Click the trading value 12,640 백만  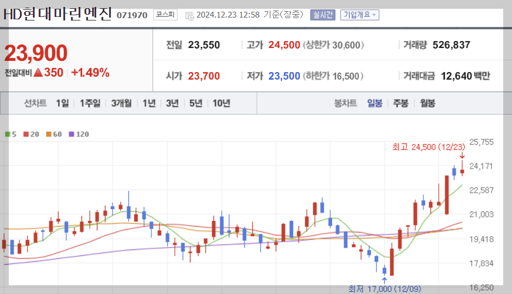click(x=465, y=76)
